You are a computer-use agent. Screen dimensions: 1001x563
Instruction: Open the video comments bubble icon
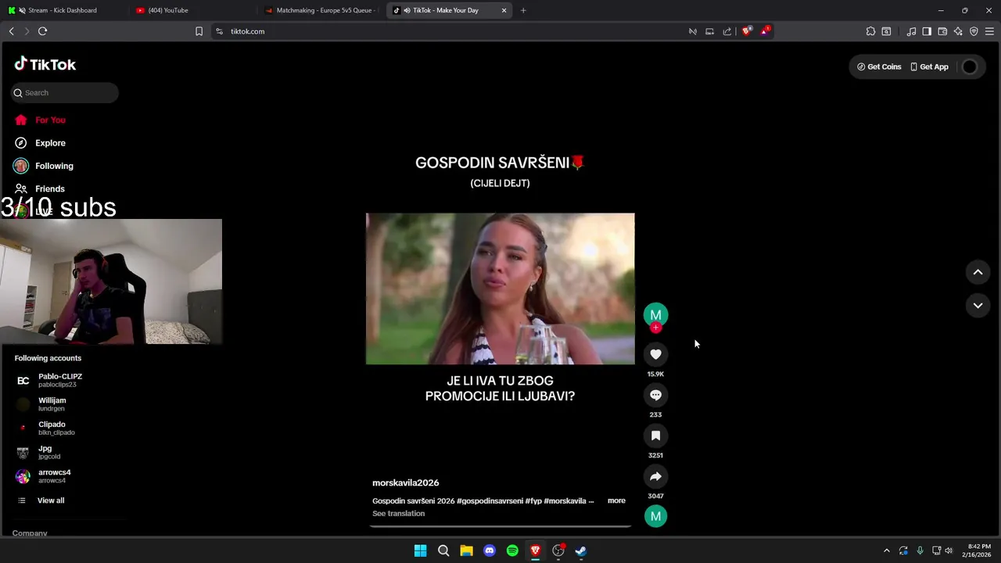tap(655, 395)
